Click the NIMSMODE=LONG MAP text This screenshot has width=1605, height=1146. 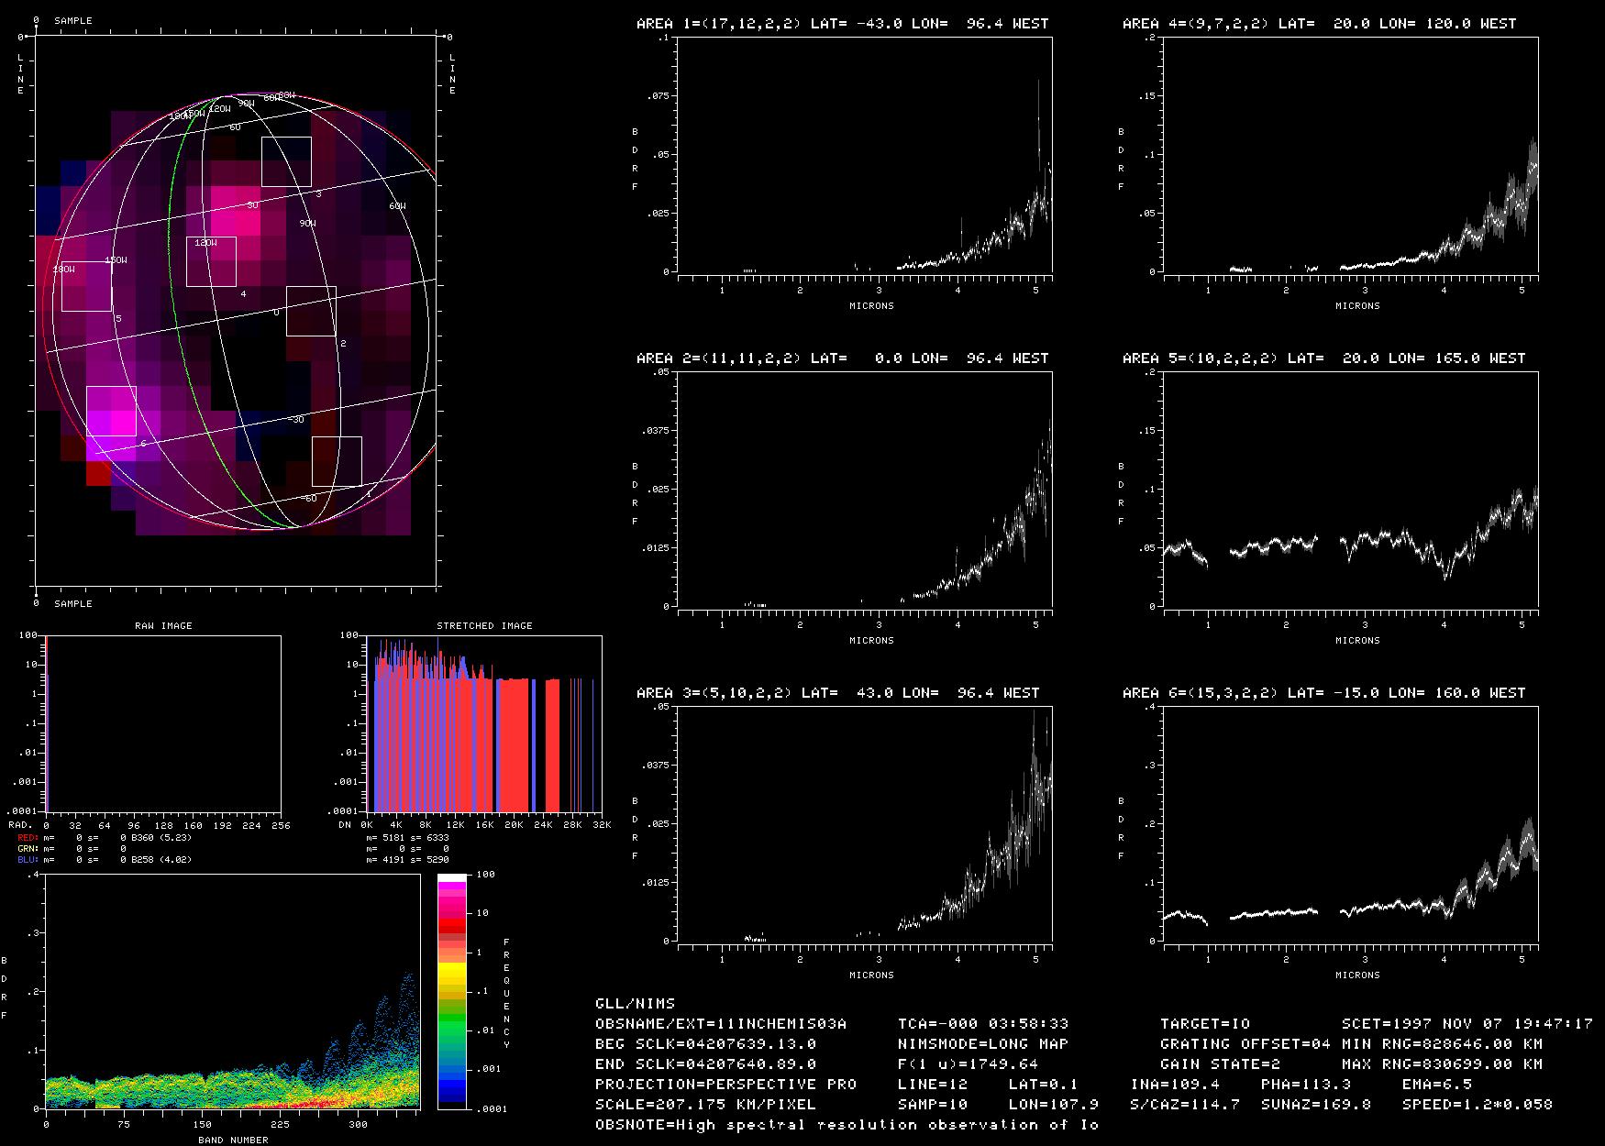coord(983,1044)
